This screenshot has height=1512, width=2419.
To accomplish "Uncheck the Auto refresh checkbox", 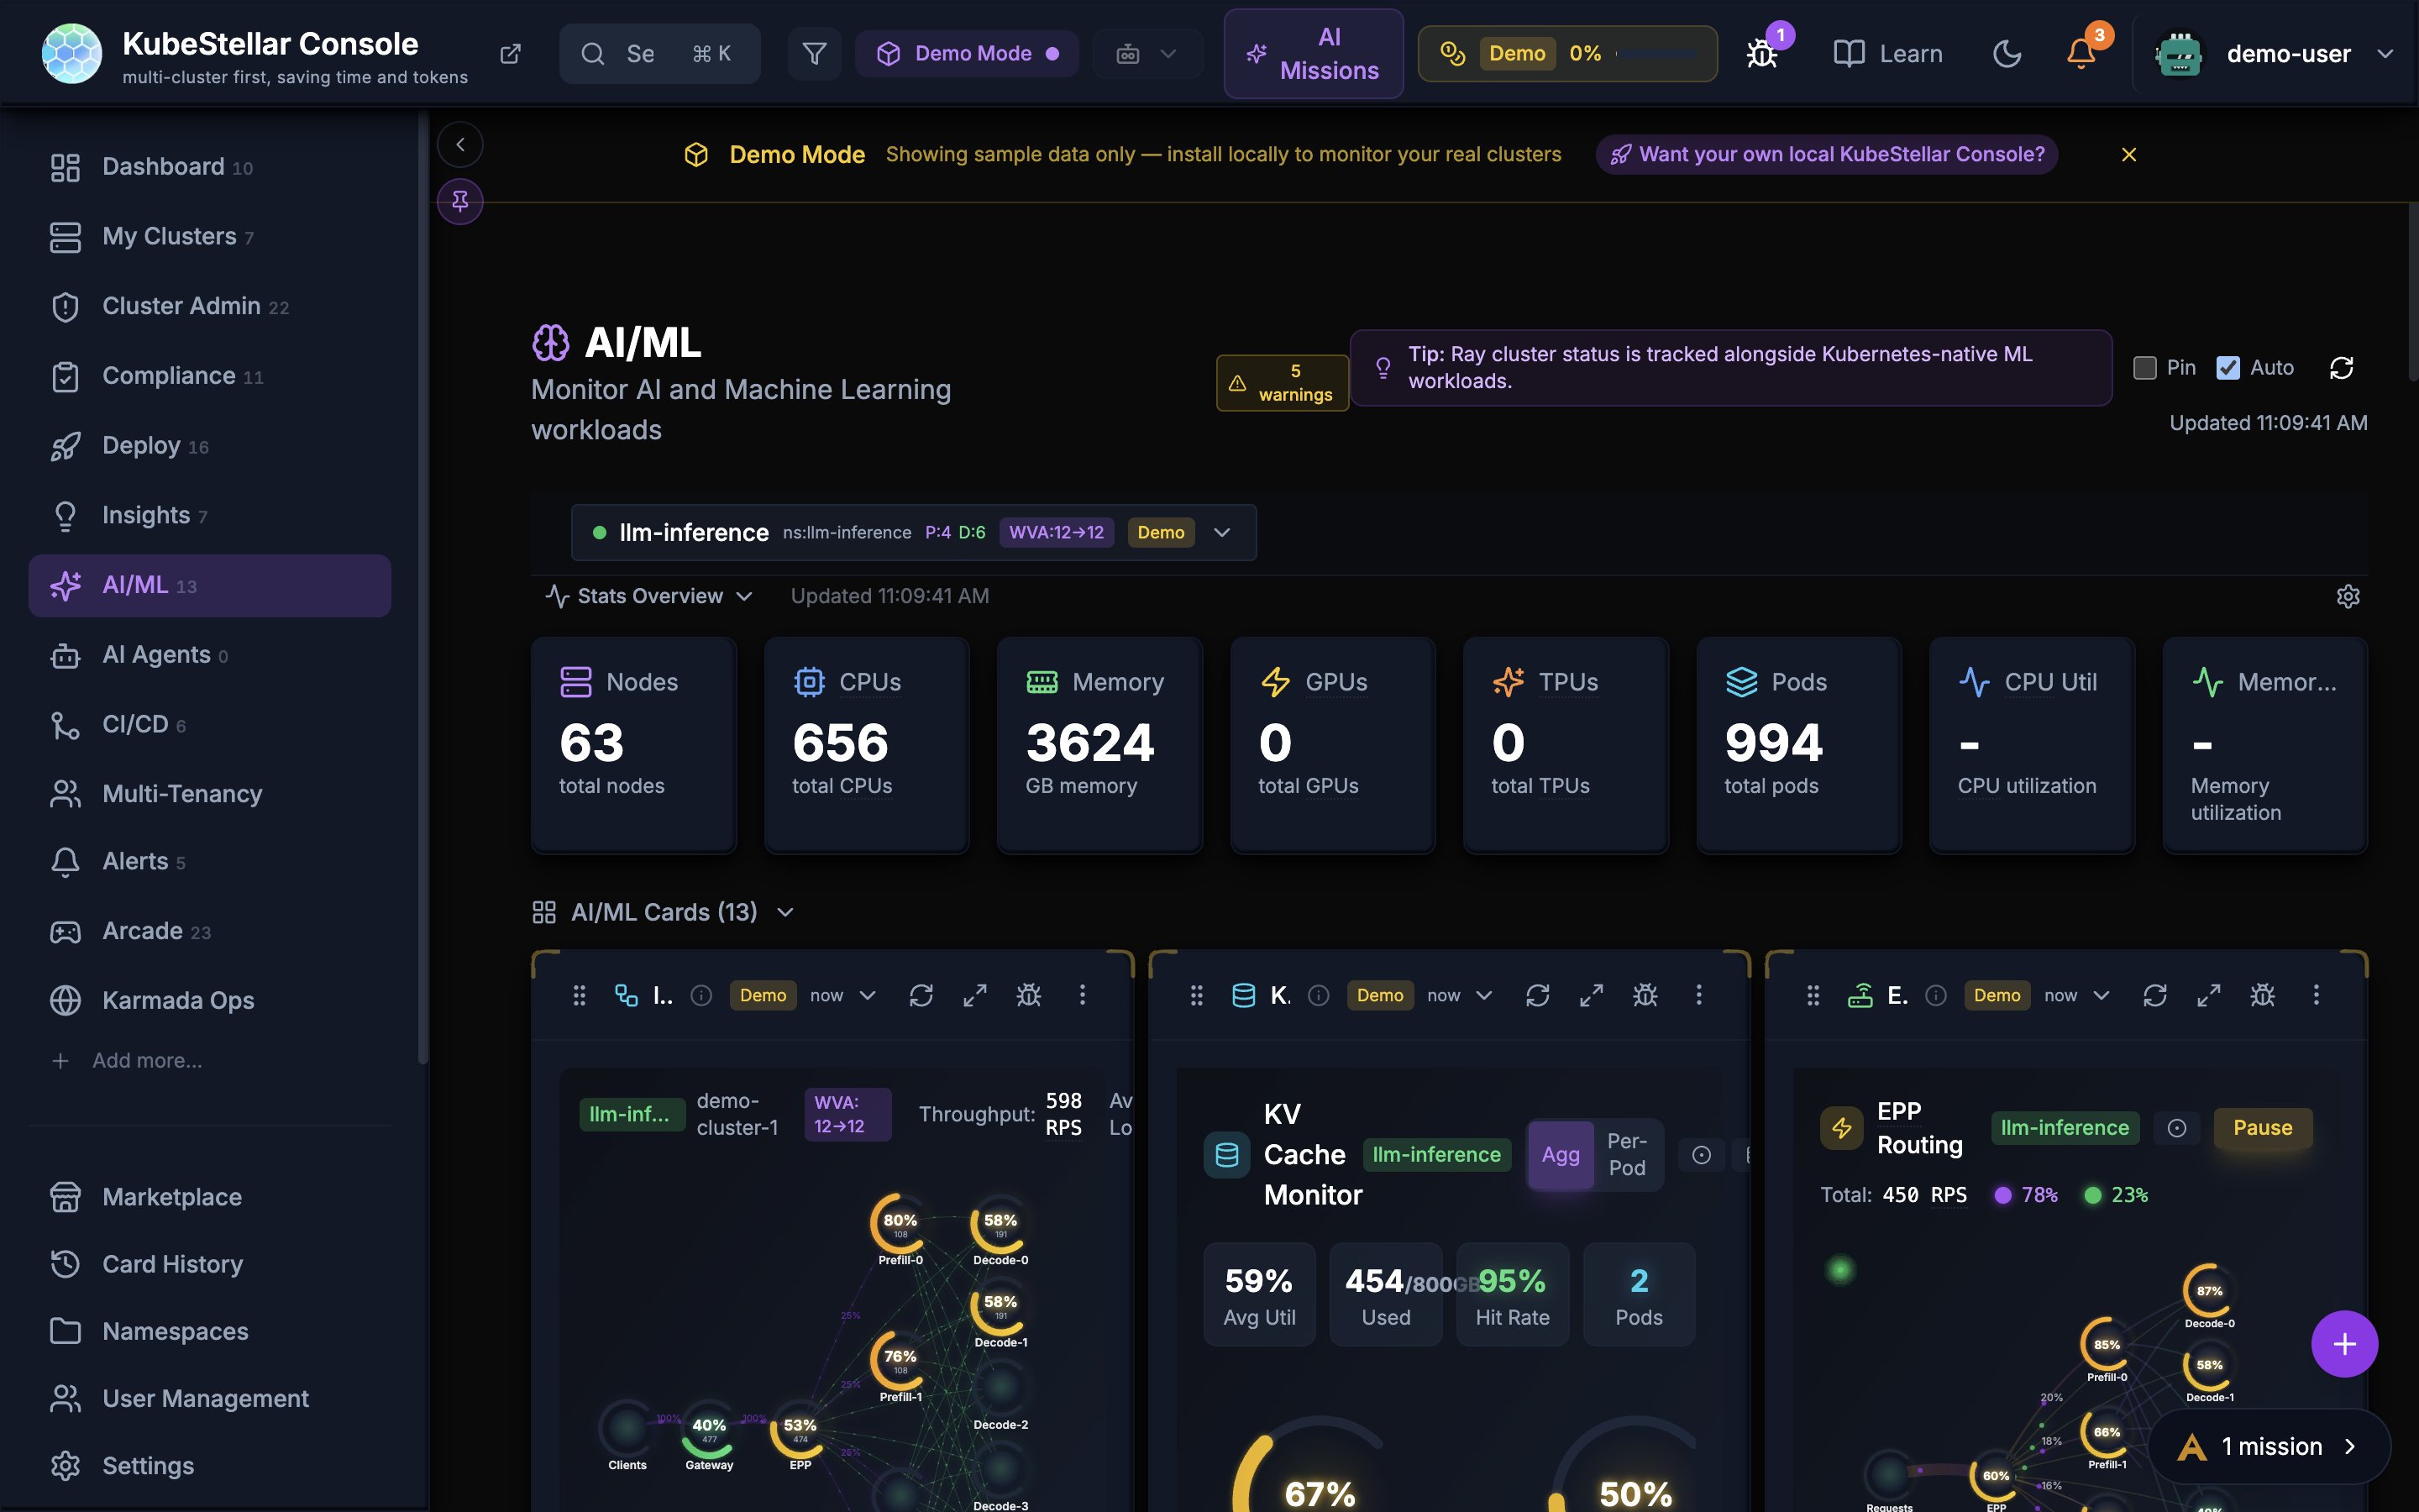I will [2227, 368].
